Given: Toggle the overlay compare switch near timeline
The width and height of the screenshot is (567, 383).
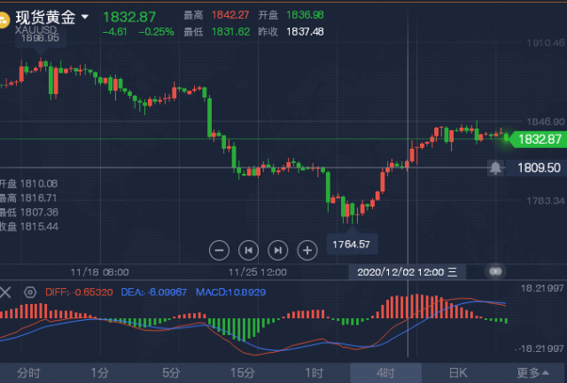Looking at the screenshot, I should [x=495, y=271].
